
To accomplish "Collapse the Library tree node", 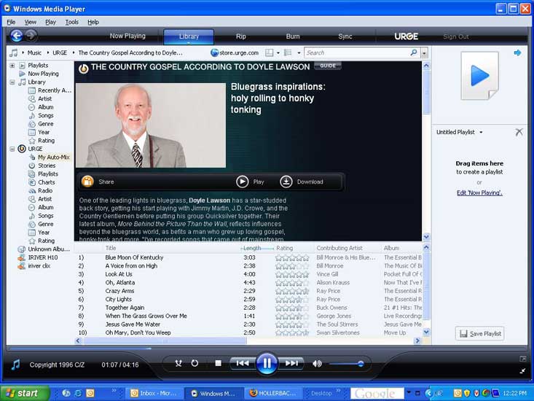I will coord(12,82).
